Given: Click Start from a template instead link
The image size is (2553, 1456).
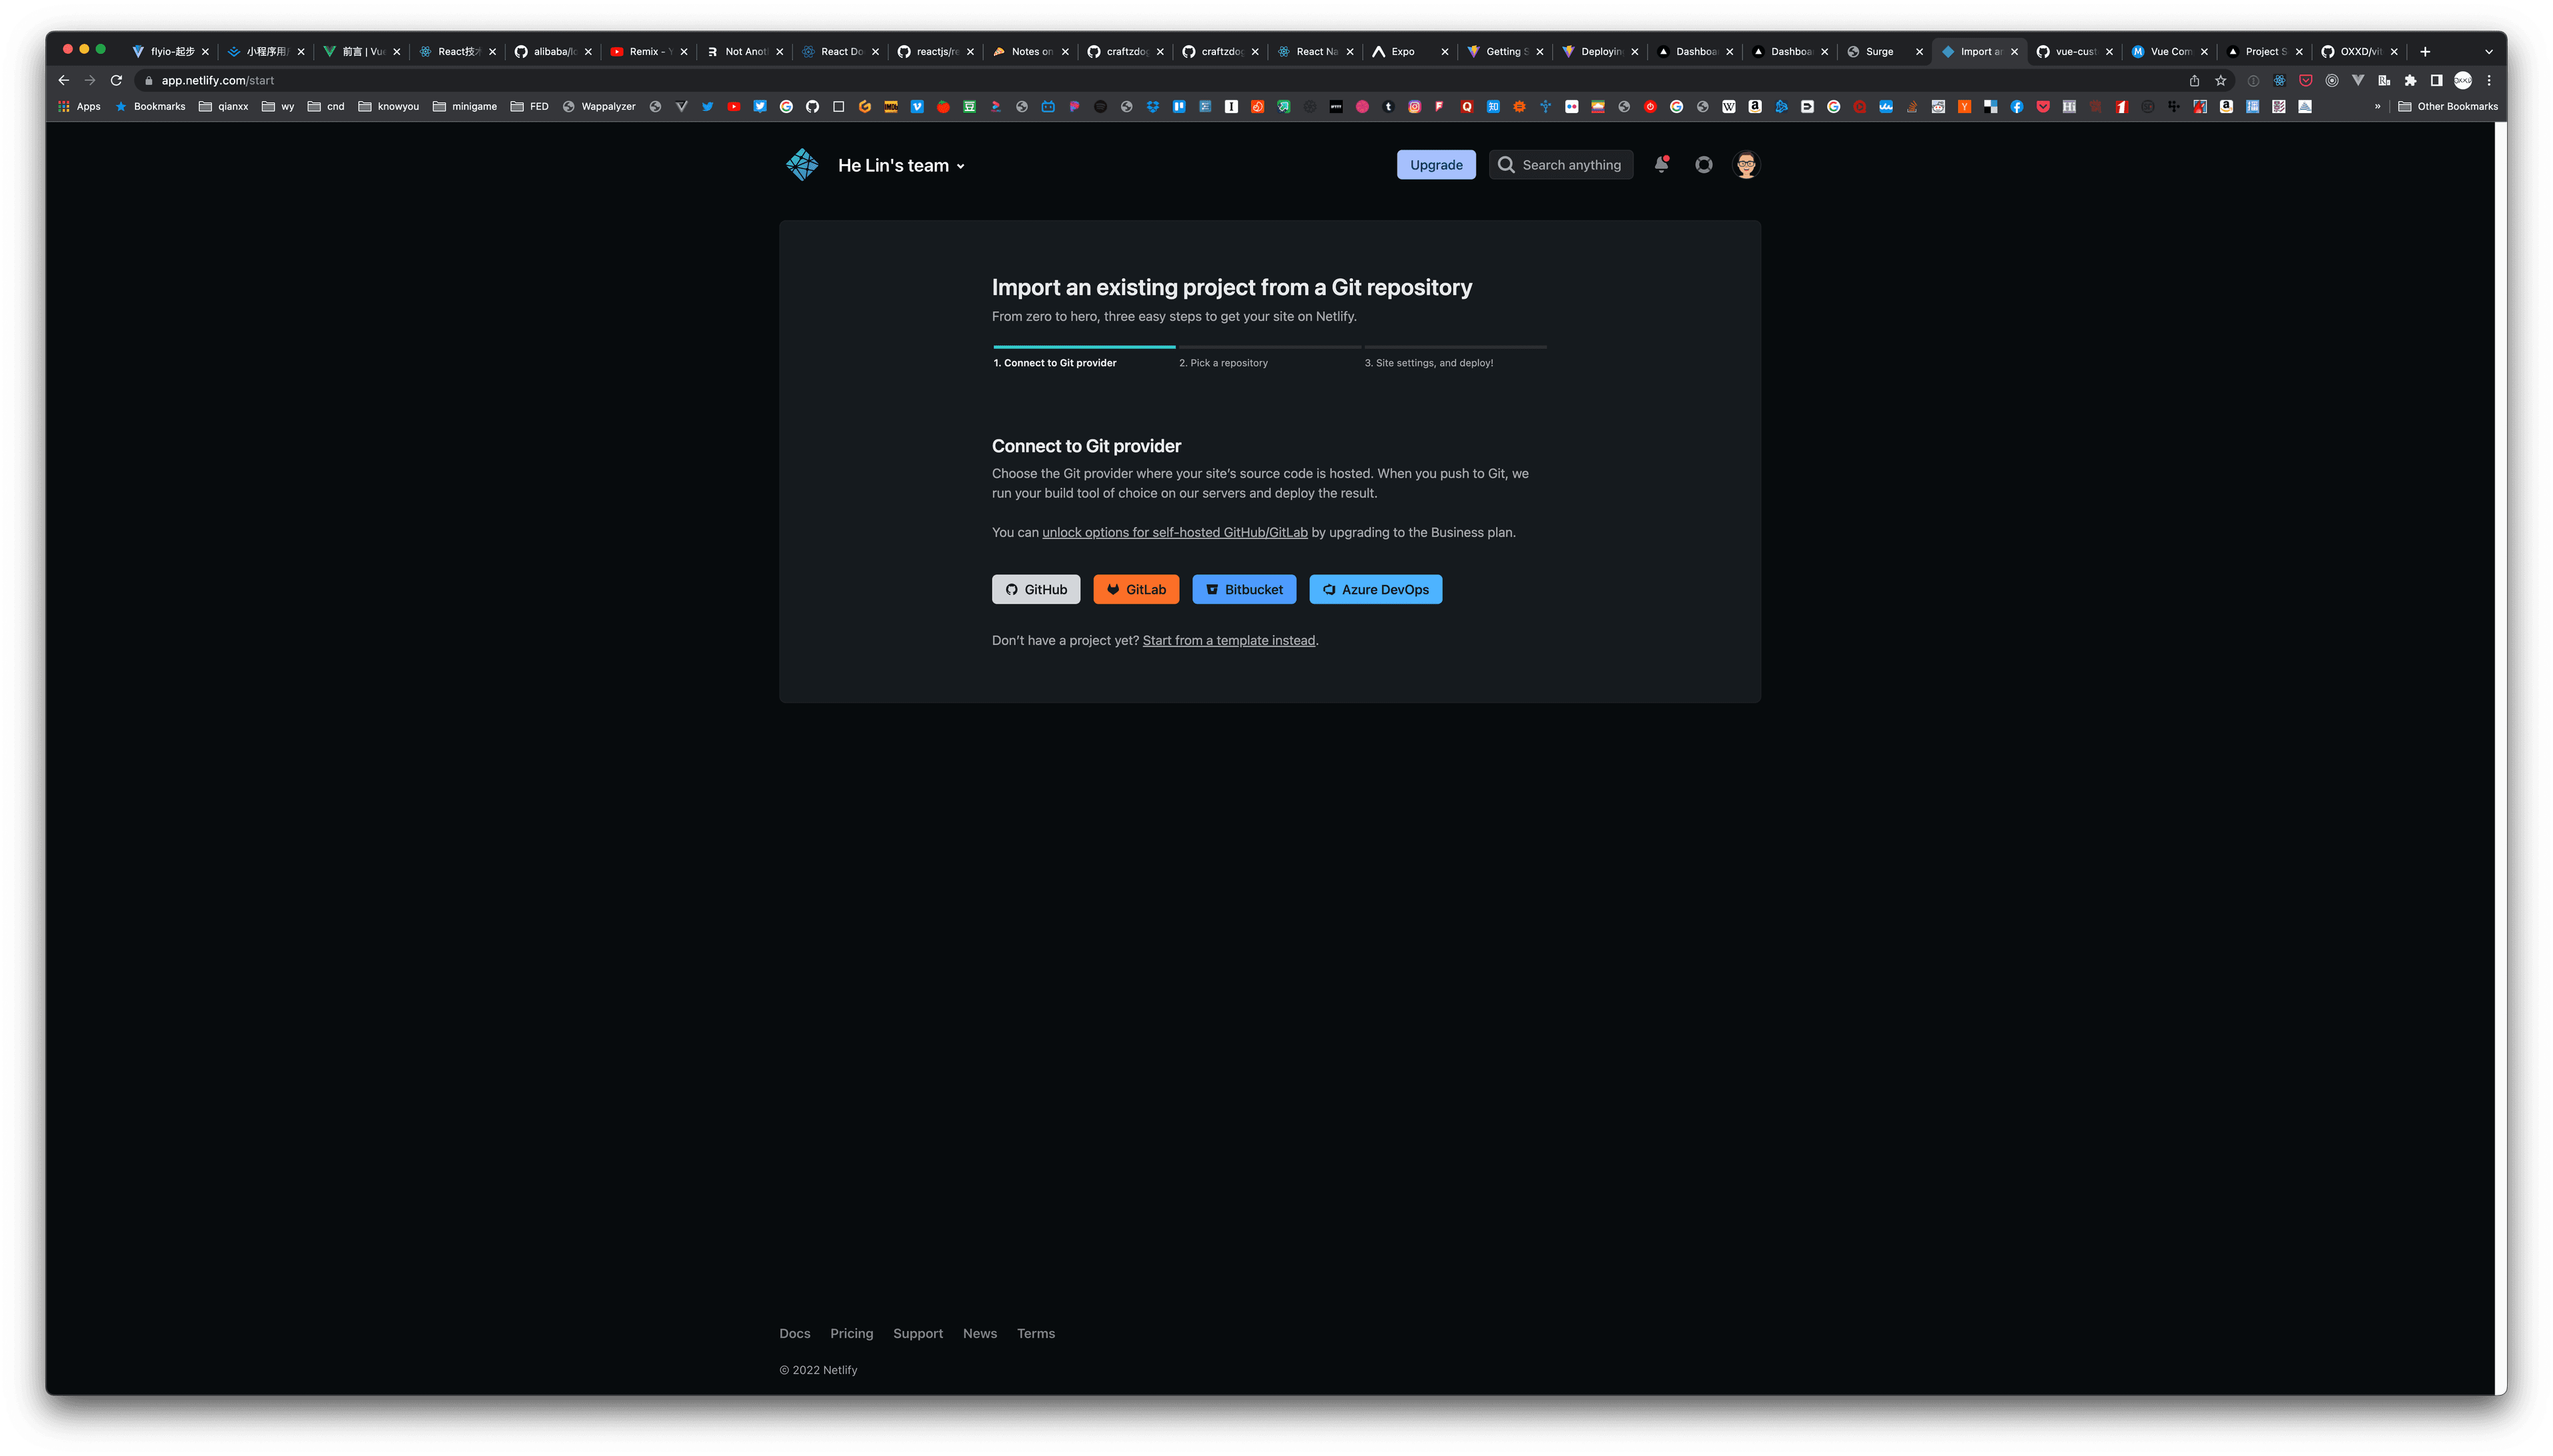Looking at the screenshot, I should click(1228, 641).
